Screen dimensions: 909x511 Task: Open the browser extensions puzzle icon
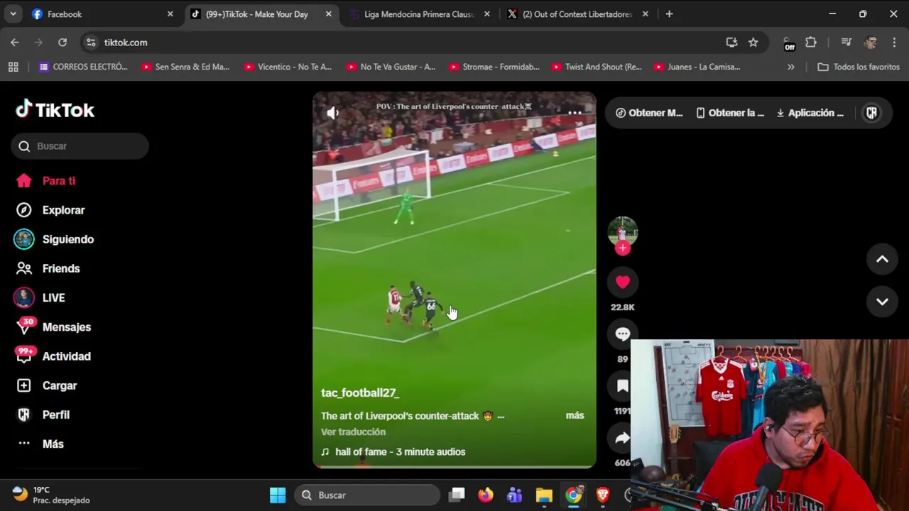(x=811, y=43)
